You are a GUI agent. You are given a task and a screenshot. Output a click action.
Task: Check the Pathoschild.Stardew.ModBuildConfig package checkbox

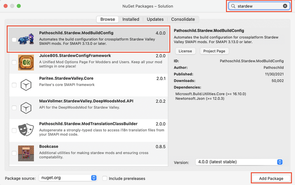click(x=14, y=39)
